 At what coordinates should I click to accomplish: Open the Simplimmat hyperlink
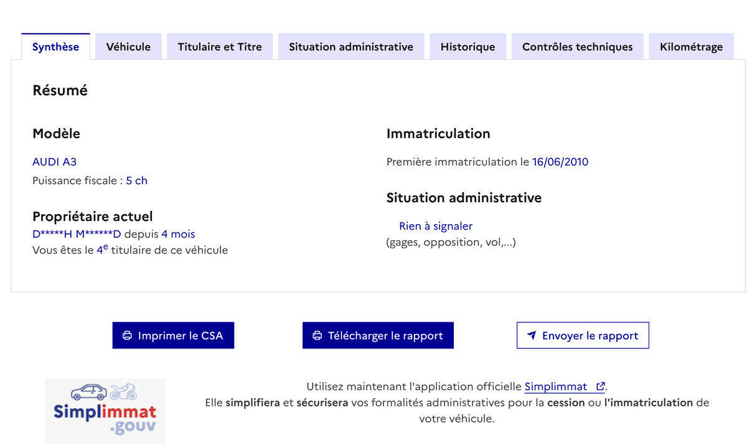pyautogui.click(x=556, y=386)
